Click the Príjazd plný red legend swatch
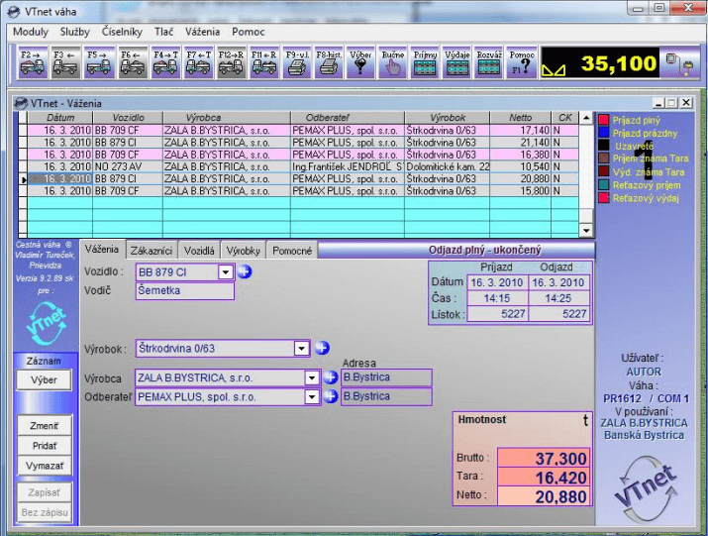Viewport: 708px width, 536px height. coord(604,120)
